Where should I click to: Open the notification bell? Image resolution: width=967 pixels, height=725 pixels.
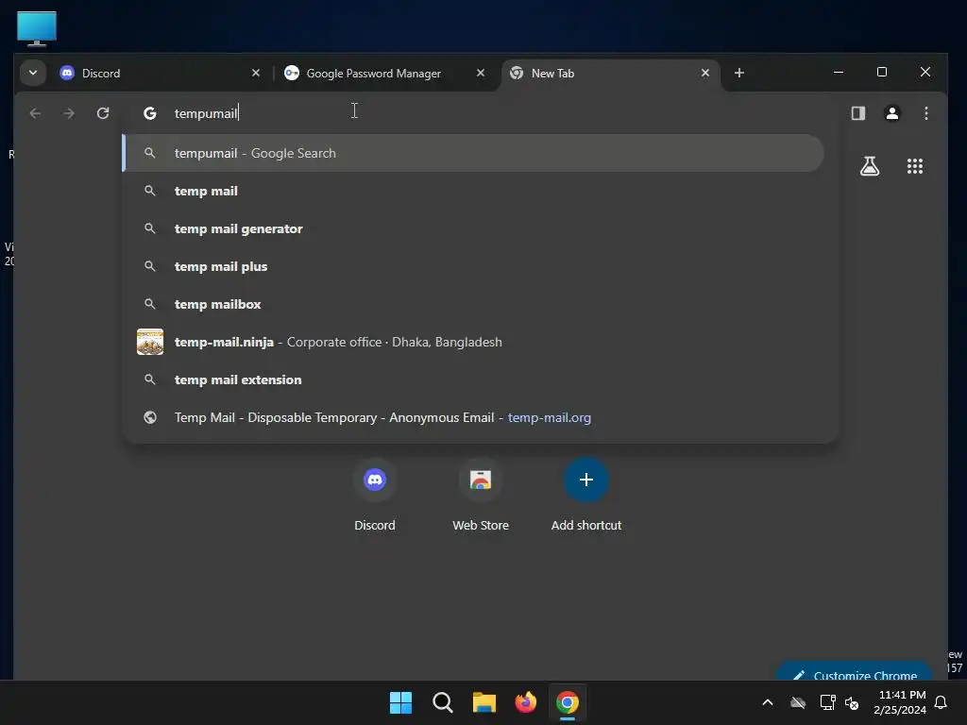pyautogui.click(x=942, y=702)
